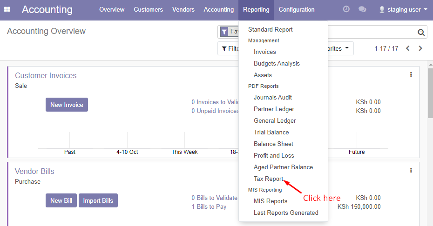Click the pager 1-17 / 17 text

tap(386, 48)
